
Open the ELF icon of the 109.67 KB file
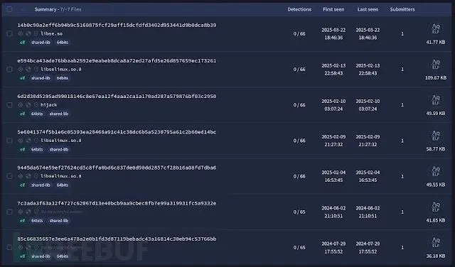pyautogui.click(x=436, y=65)
